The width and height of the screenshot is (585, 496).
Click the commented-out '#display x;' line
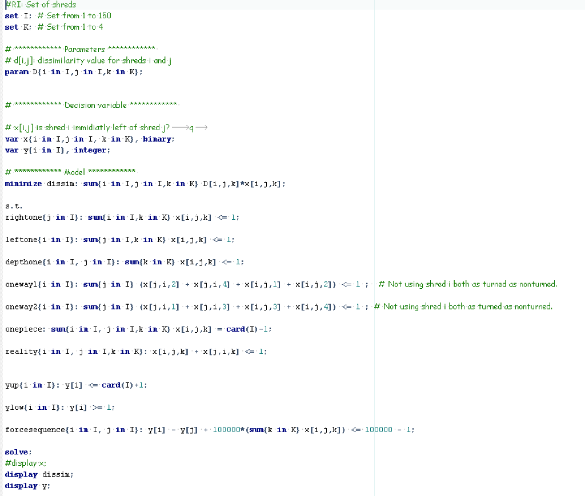pos(26,463)
